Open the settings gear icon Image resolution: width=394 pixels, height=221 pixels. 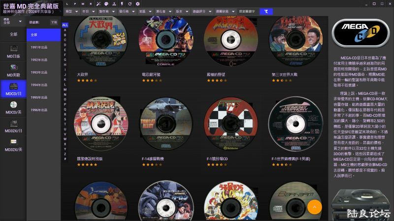point(138,4)
